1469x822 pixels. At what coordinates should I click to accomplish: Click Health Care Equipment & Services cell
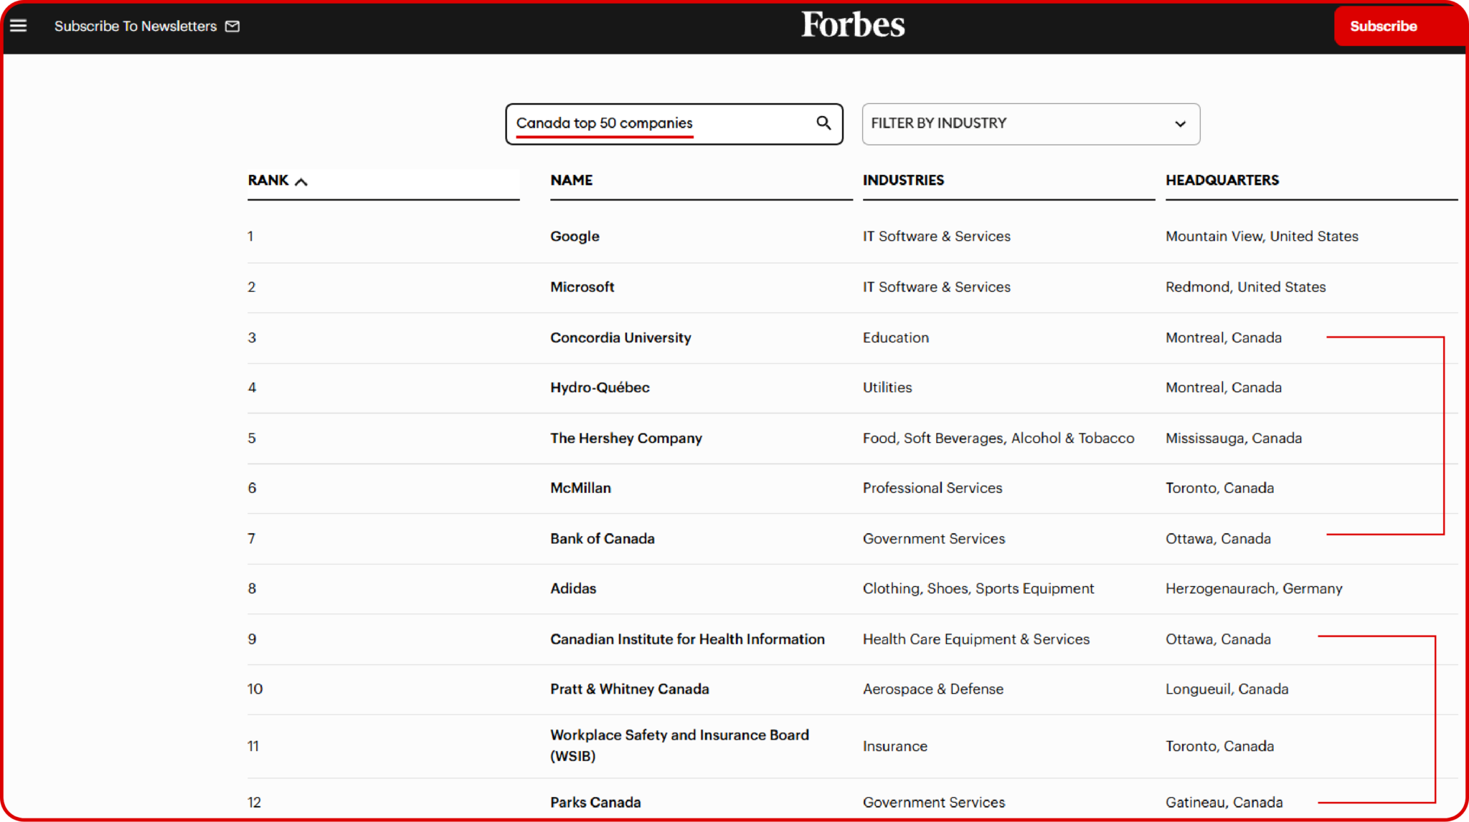click(976, 639)
